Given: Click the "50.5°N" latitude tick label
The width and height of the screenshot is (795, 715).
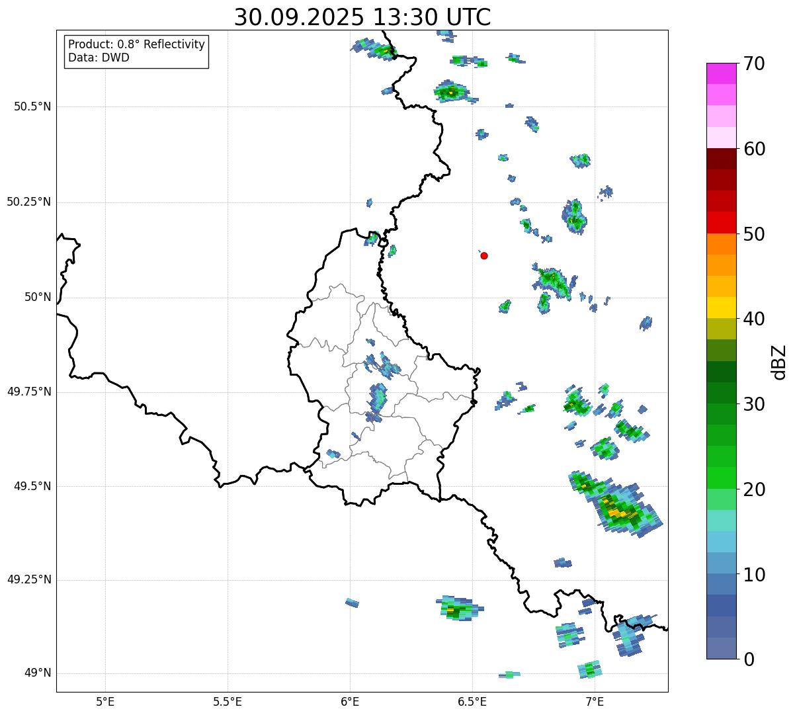Looking at the screenshot, I should [x=32, y=106].
